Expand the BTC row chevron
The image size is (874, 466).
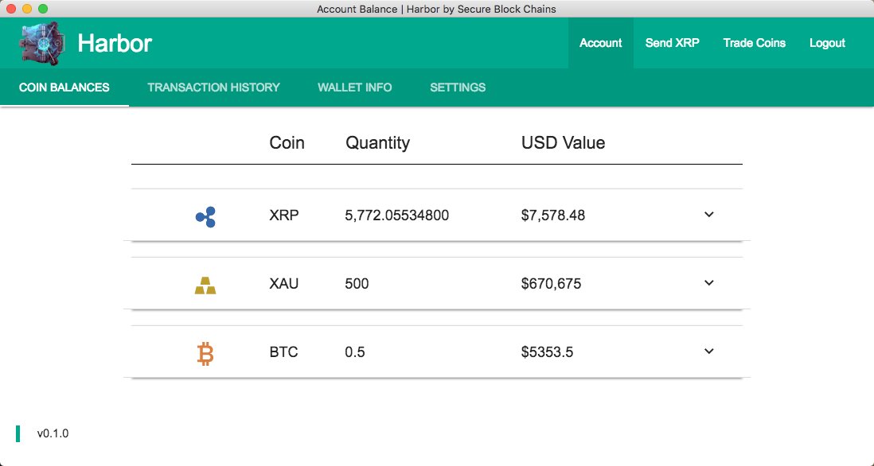tap(709, 351)
